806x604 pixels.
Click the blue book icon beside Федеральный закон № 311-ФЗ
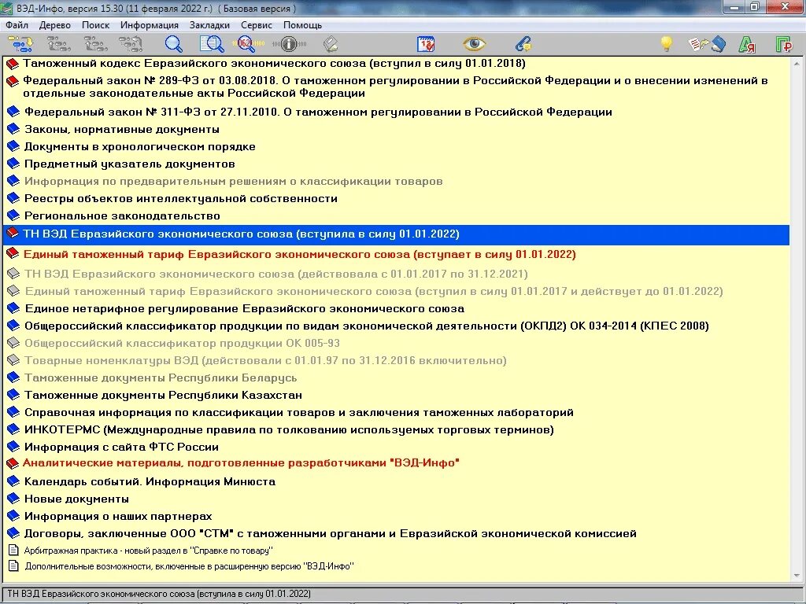click(x=13, y=112)
